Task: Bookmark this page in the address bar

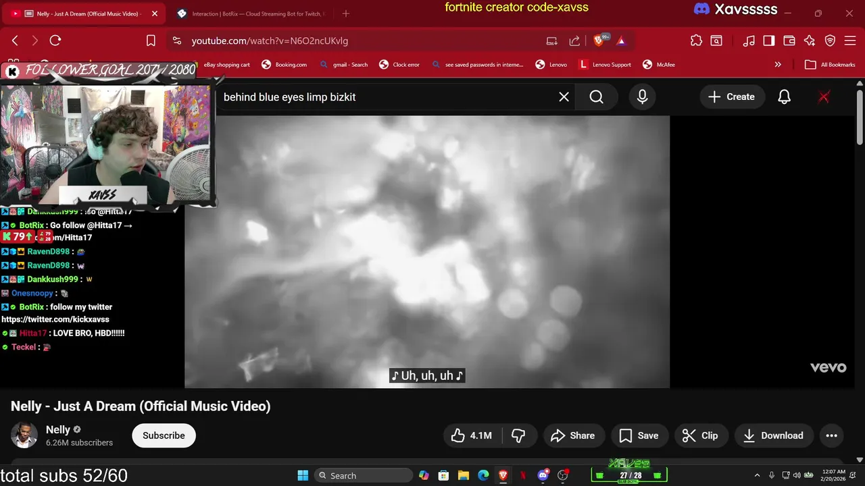Action: [151, 40]
